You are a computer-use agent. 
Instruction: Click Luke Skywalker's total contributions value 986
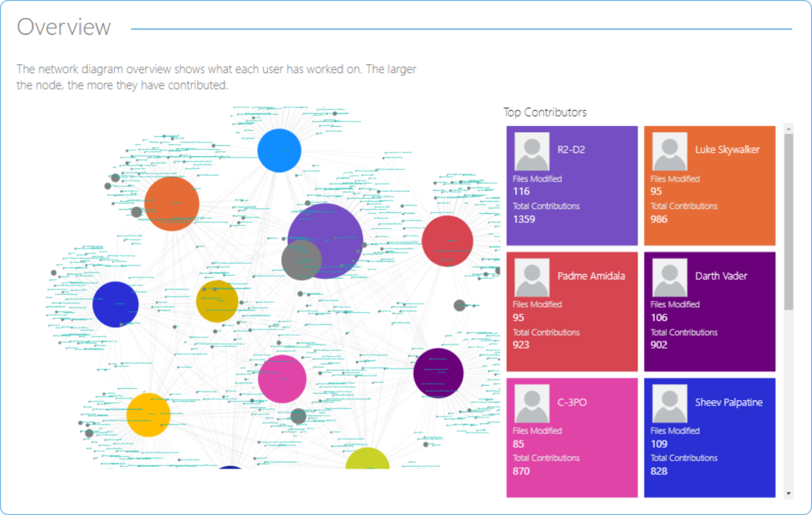pos(659,219)
